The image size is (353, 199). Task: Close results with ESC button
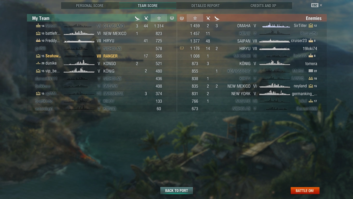(x=315, y=5)
